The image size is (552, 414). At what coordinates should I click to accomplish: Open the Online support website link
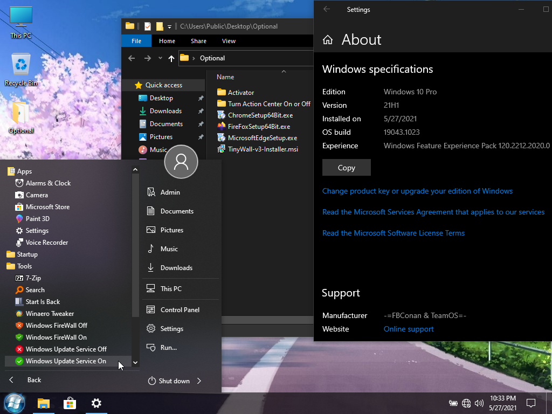(409, 329)
